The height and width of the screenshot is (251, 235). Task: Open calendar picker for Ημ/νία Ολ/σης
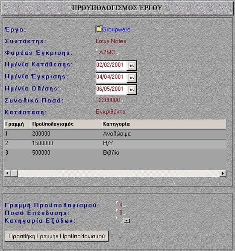pyautogui.click(x=132, y=90)
